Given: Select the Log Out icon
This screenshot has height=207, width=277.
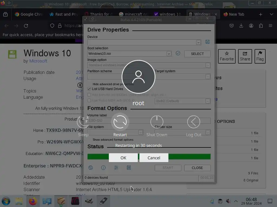Looking at the screenshot, I should click(194, 122).
